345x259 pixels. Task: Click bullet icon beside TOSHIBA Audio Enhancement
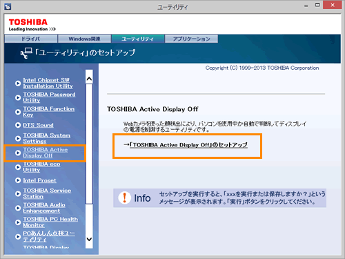18,208
